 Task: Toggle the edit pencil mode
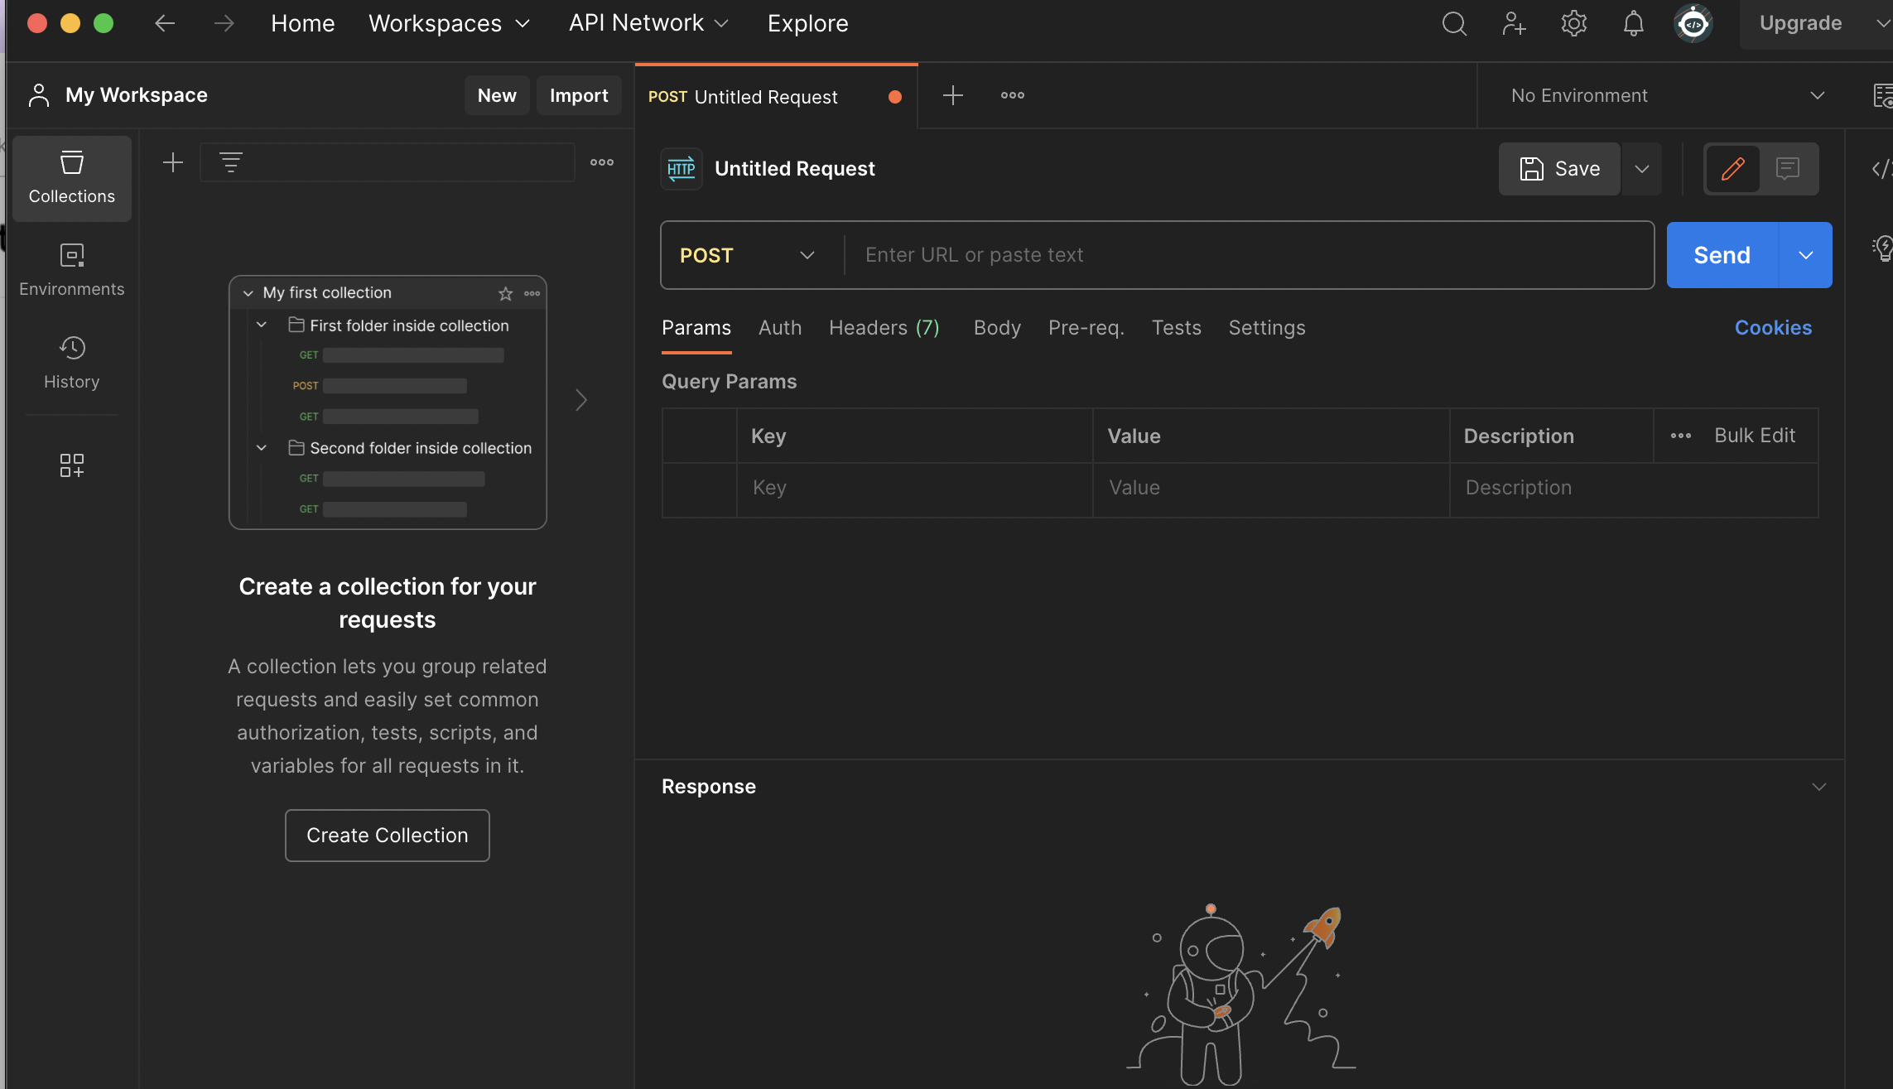[x=1733, y=169]
